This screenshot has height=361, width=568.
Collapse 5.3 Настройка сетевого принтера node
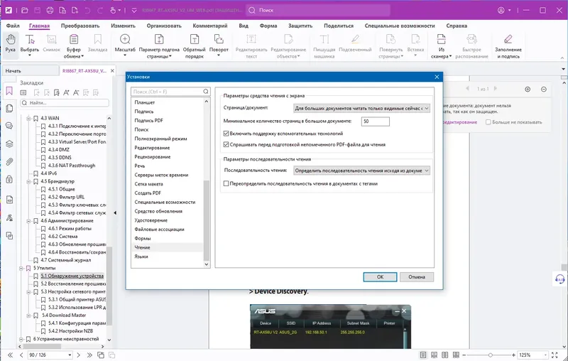28,292
